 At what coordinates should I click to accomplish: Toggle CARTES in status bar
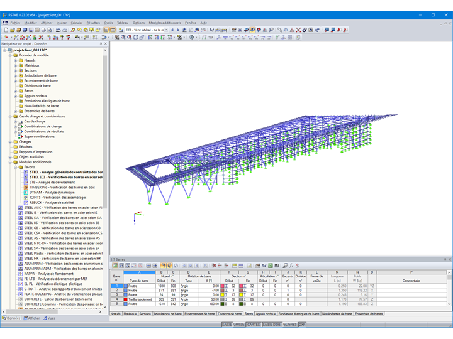click(254, 325)
